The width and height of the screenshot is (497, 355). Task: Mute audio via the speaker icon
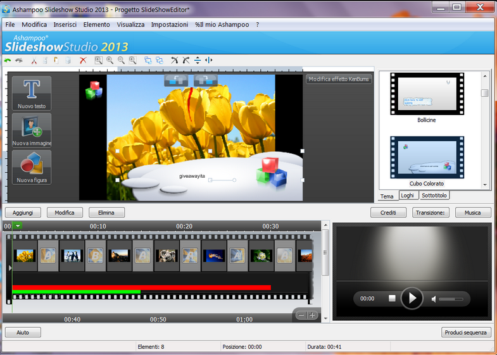coord(434,299)
